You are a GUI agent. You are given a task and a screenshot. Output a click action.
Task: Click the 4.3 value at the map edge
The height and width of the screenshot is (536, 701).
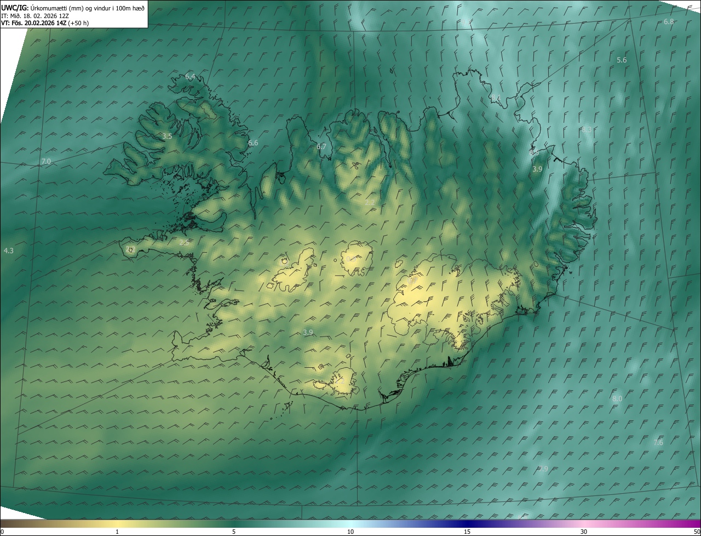pyautogui.click(x=8, y=250)
